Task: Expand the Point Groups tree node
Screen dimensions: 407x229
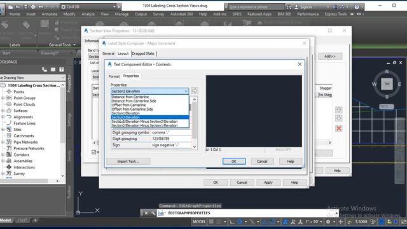Action: click(x=3, y=98)
